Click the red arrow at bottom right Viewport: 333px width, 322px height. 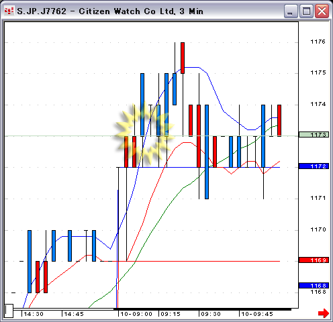tap(324, 313)
